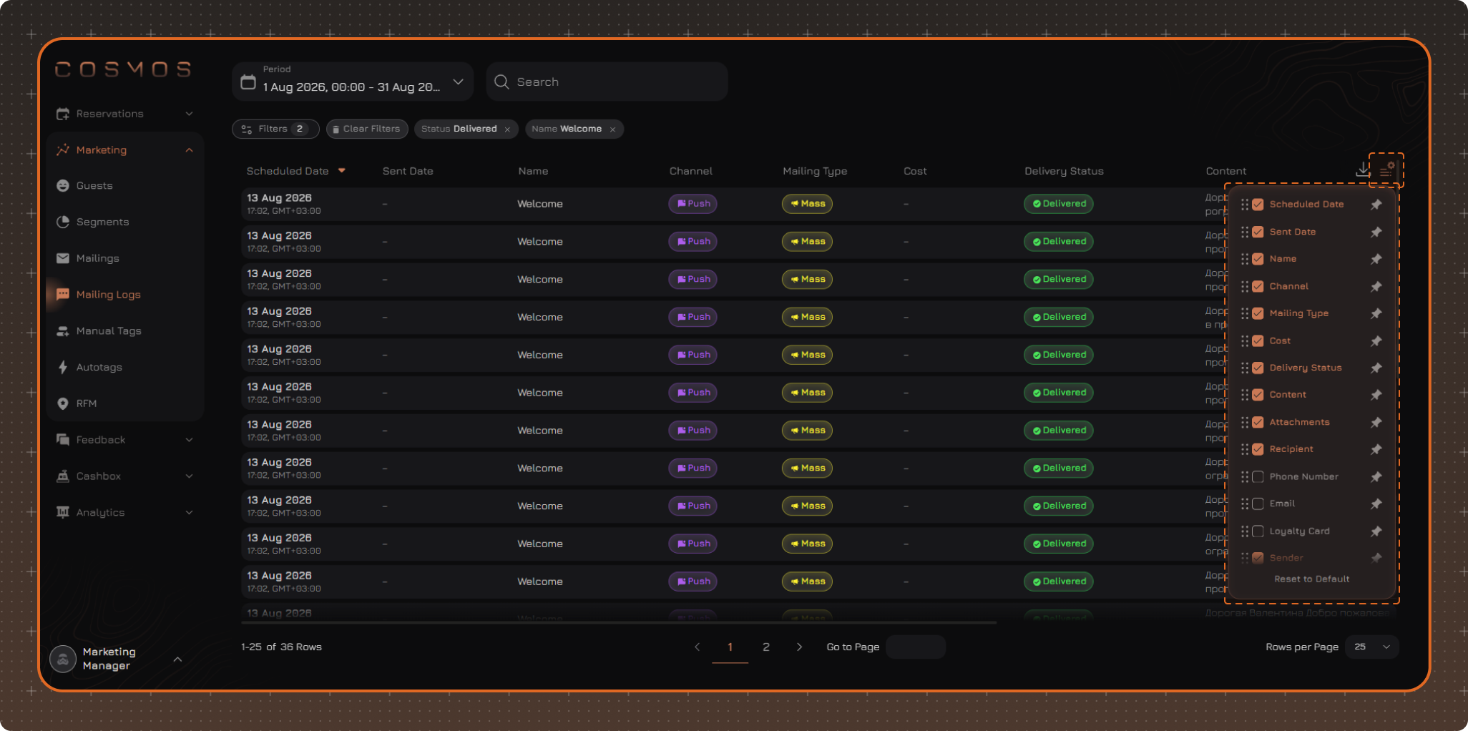
Task: Click drag handle next to Name column
Action: pyautogui.click(x=1245, y=259)
